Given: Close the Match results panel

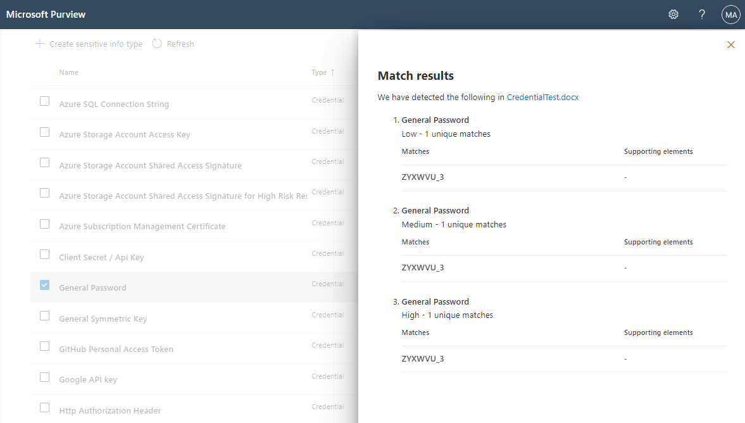Looking at the screenshot, I should [730, 45].
